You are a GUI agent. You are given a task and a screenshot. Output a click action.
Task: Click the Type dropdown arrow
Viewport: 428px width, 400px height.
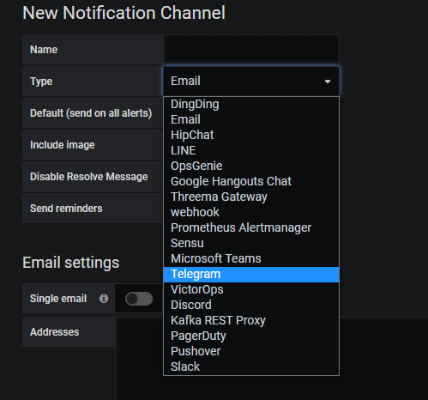(x=328, y=82)
